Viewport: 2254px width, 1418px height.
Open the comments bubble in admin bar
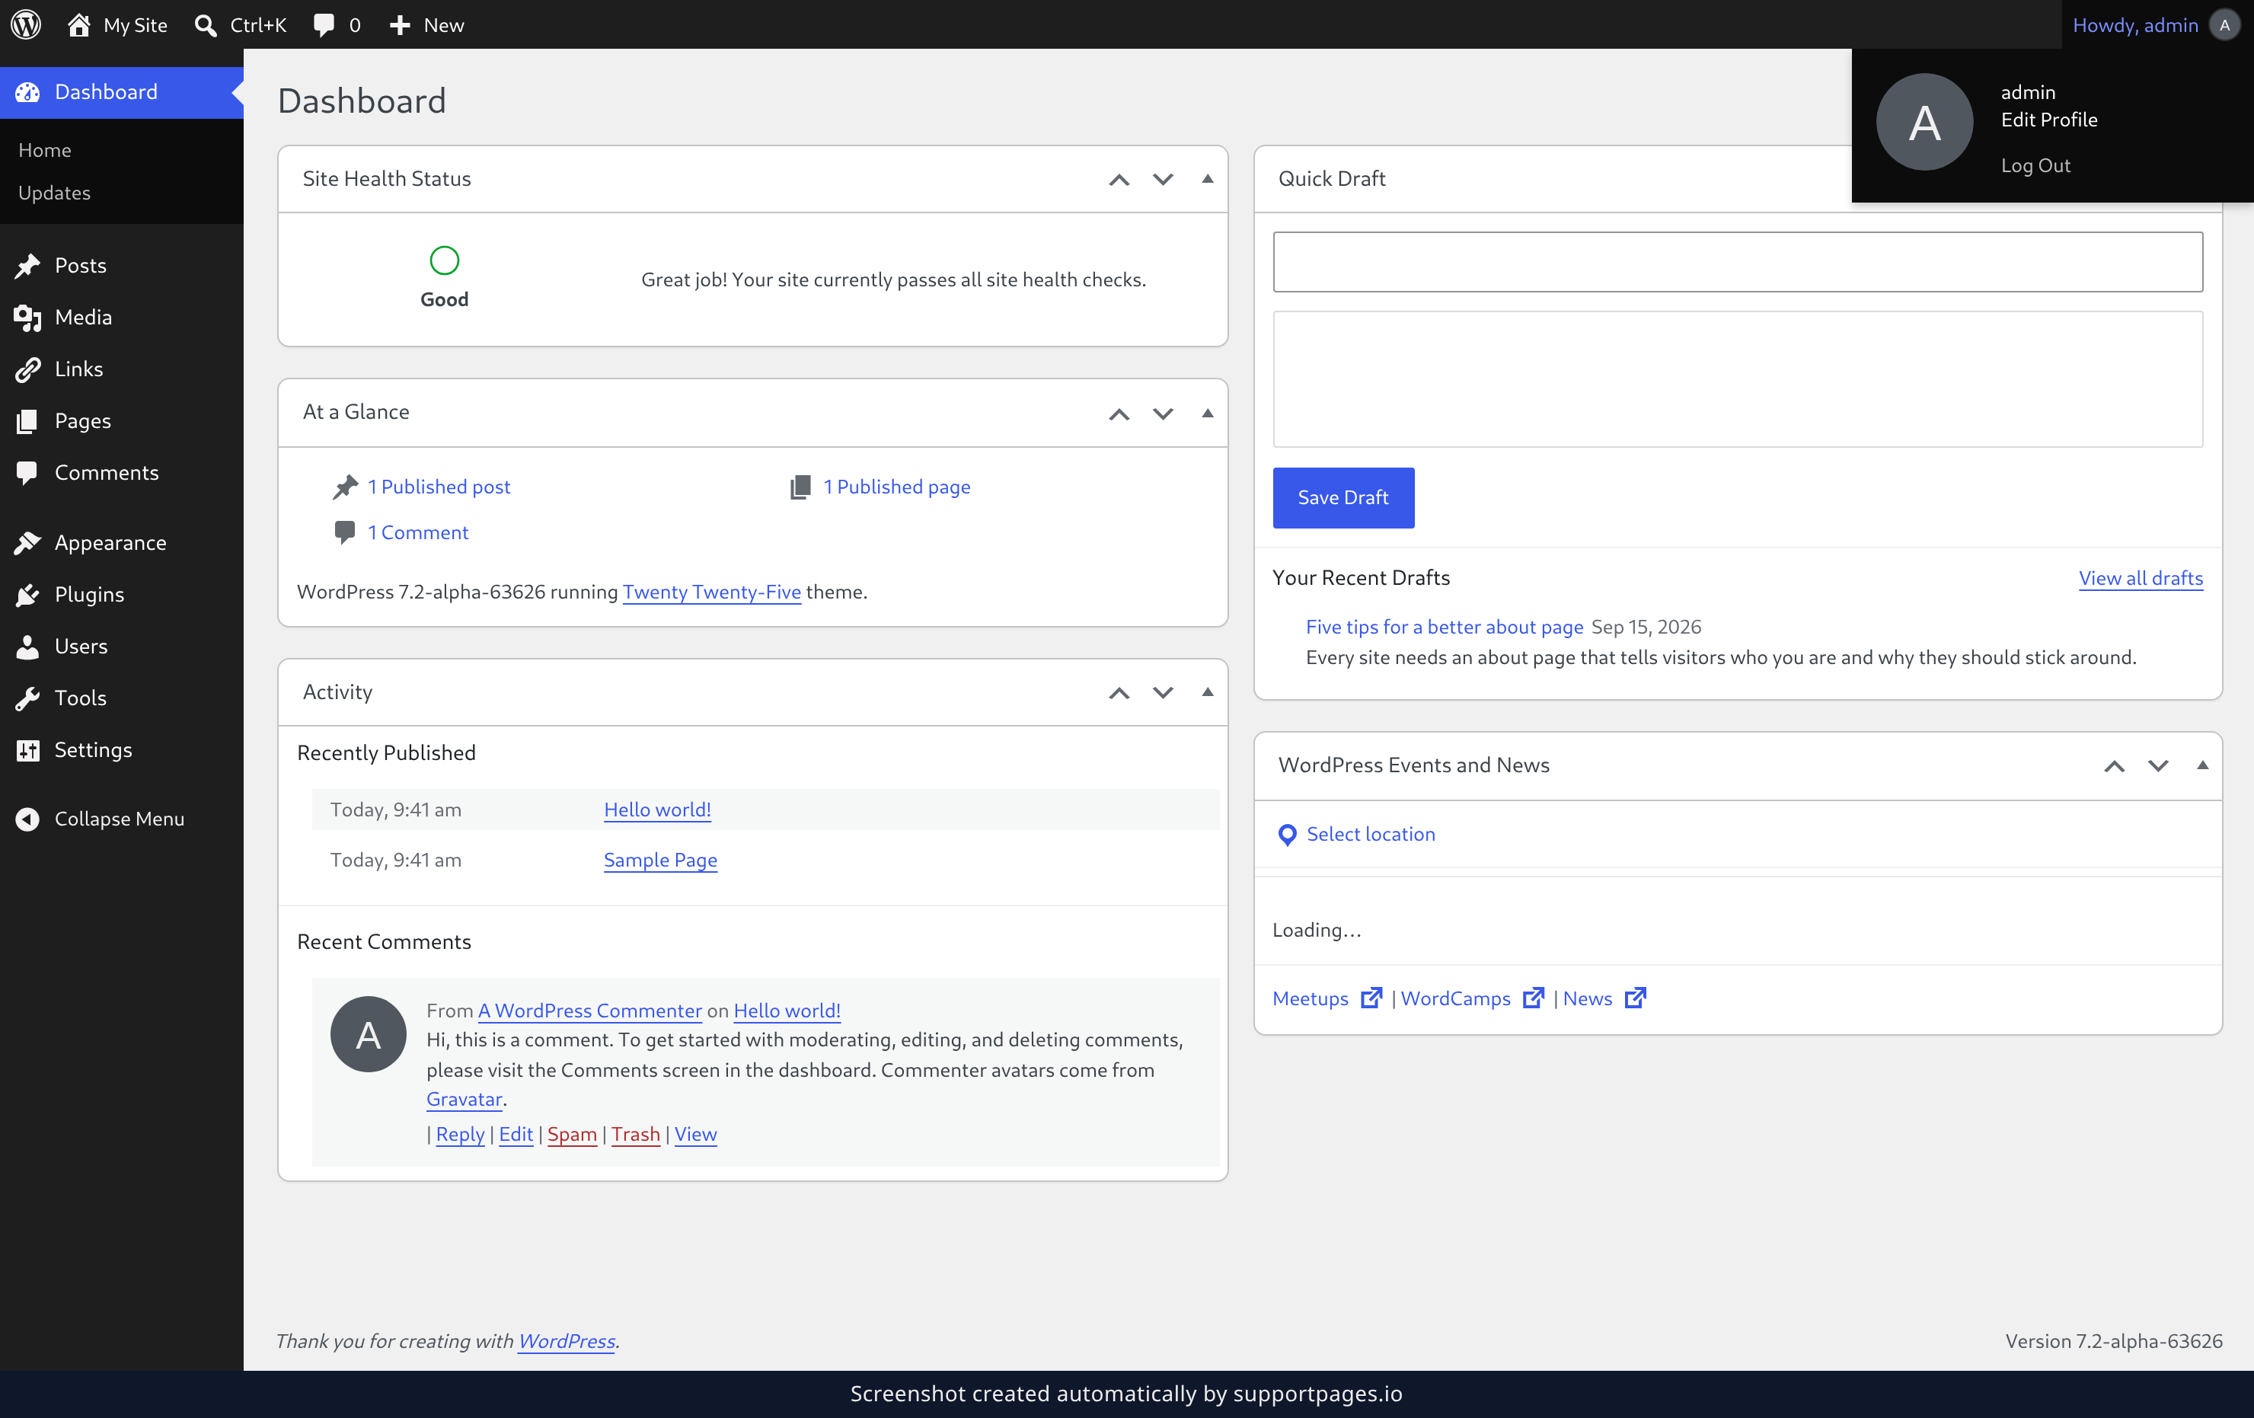[x=336, y=25]
